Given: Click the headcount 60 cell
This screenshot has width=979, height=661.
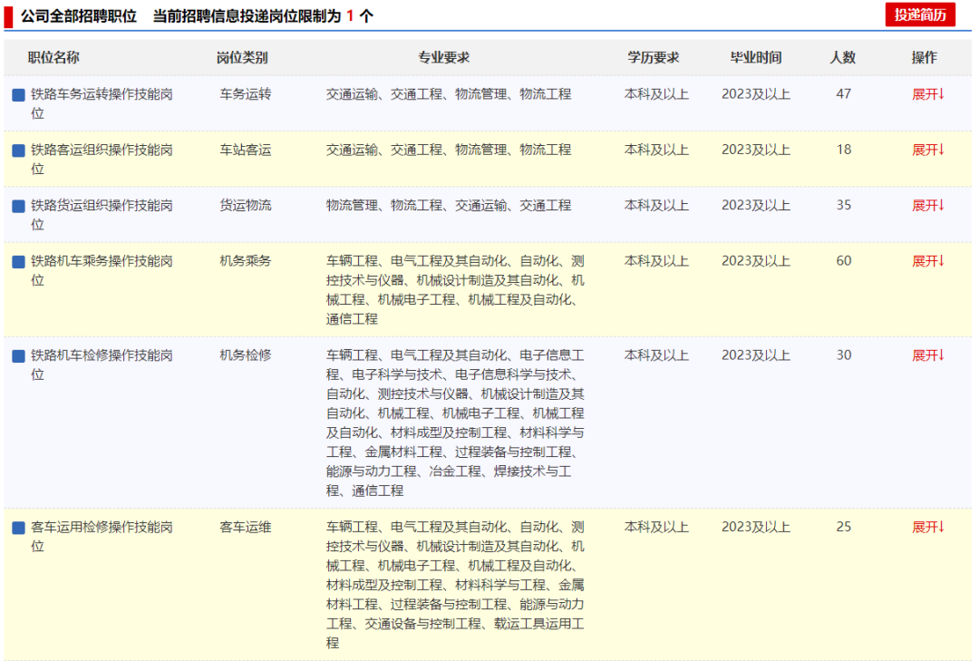Looking at the screenshot, I should pos(844,261).
